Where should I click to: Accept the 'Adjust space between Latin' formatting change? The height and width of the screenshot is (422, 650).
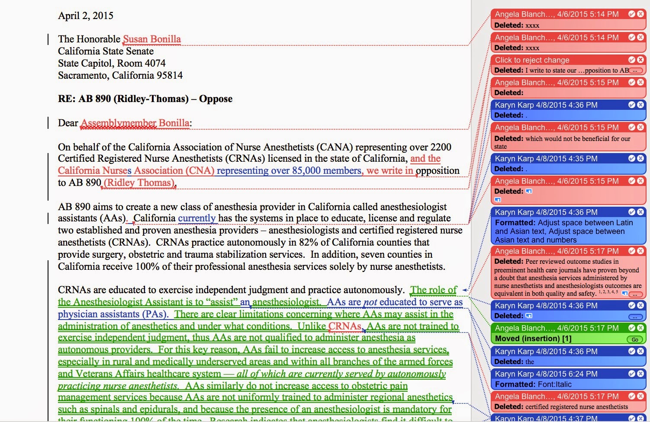click(x=632, y=212)
